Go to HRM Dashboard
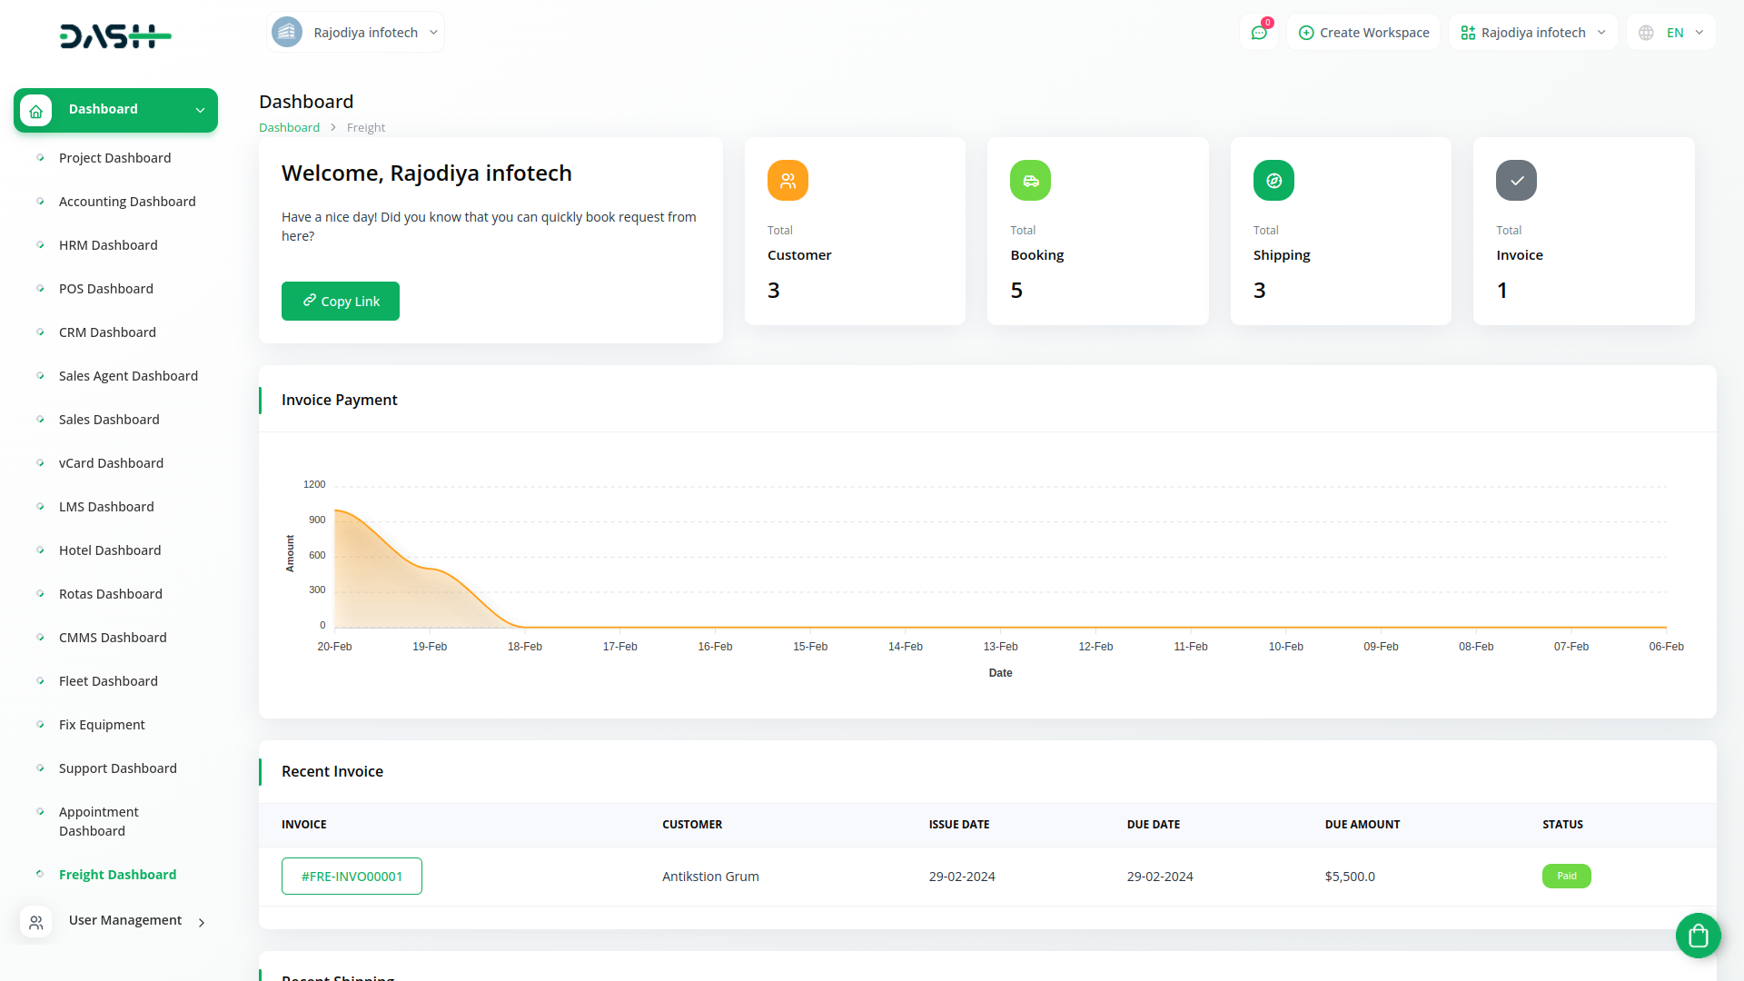The width and height of the screenshot is (1744, 981). (108, 245)
